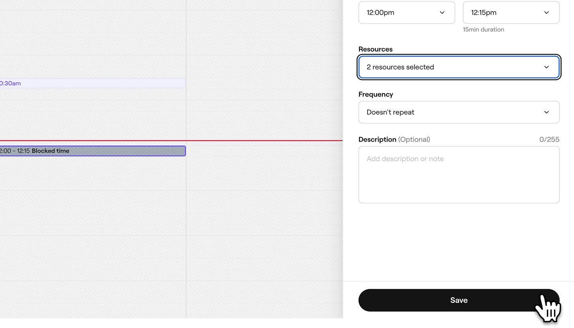The height and width of the screenshot is (328, 574).
Task: Click the 0/255 character counter
Action: pyautogui.click(x=550, y=139)
